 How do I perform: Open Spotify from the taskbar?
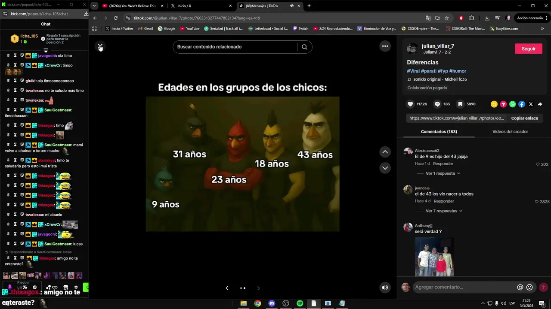300,303
